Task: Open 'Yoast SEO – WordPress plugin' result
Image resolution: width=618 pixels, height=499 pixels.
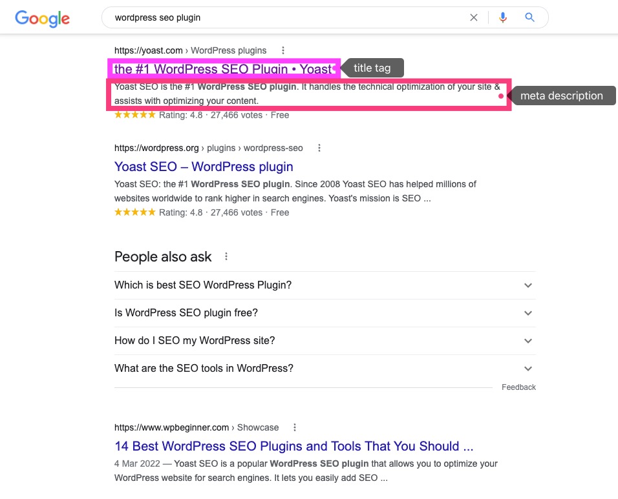Action: point(203,167)
